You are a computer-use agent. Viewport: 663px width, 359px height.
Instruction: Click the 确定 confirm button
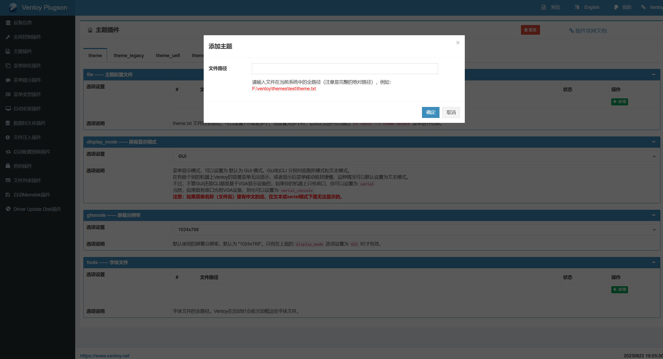(431, 112)
